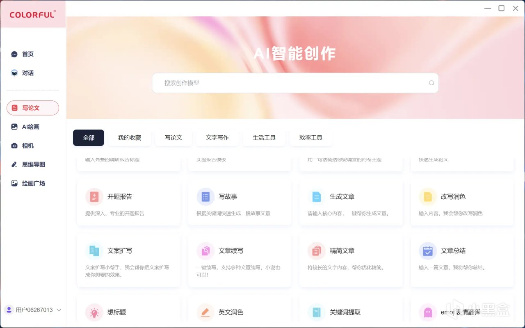Select the 效率工具 tab
The height and width of the screenshot is (328, 525).
[311, 138]
